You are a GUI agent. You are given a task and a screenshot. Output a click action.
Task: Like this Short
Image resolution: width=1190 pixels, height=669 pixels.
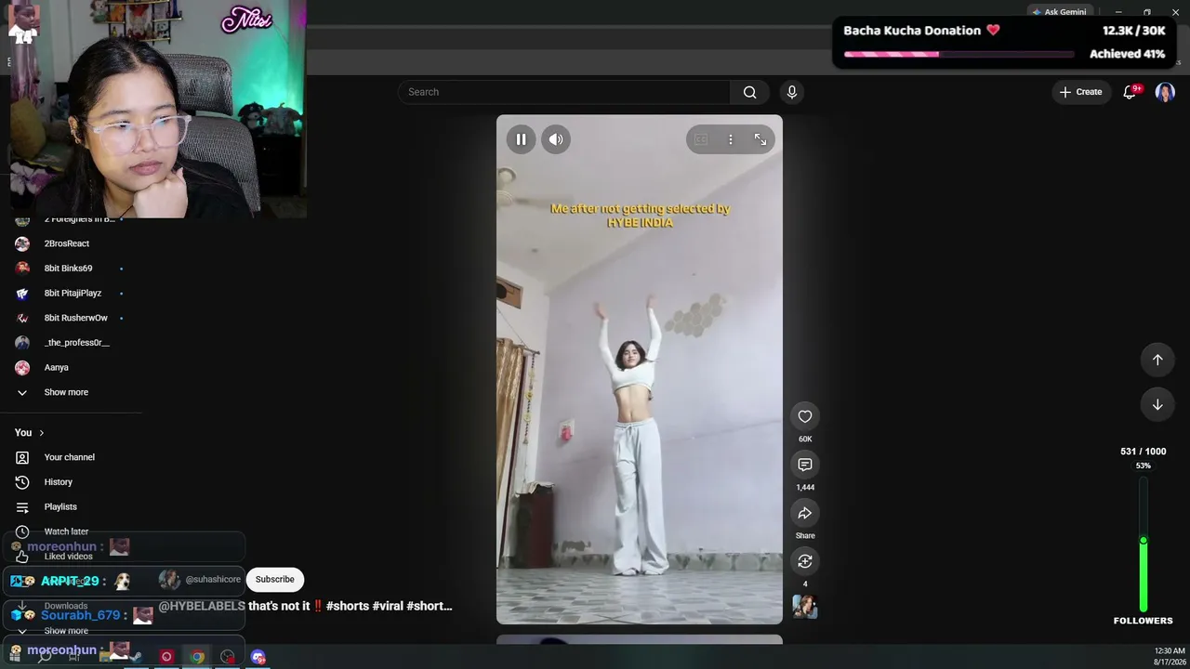(x=805, y=416)
